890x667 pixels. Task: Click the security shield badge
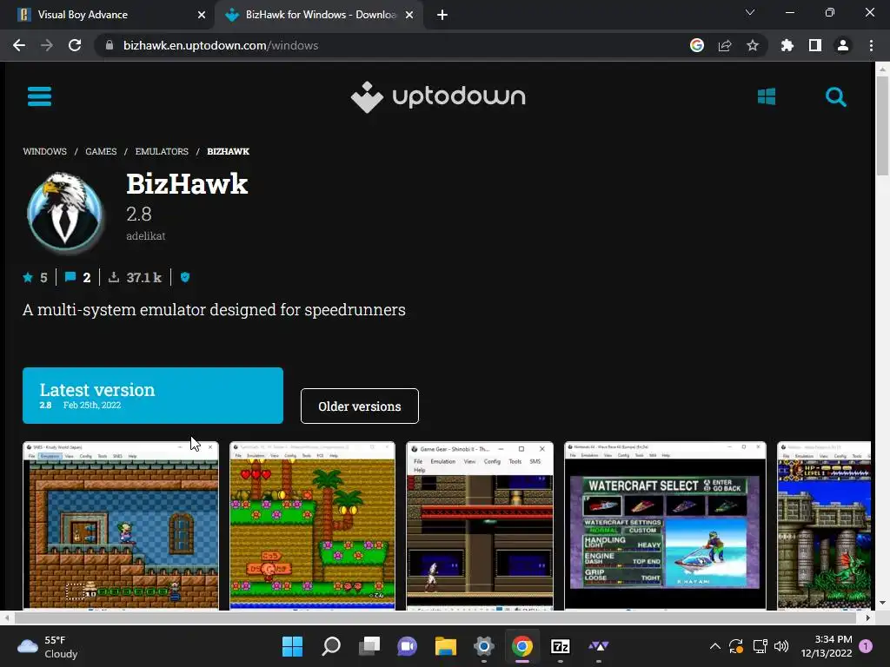click(185, 277)
